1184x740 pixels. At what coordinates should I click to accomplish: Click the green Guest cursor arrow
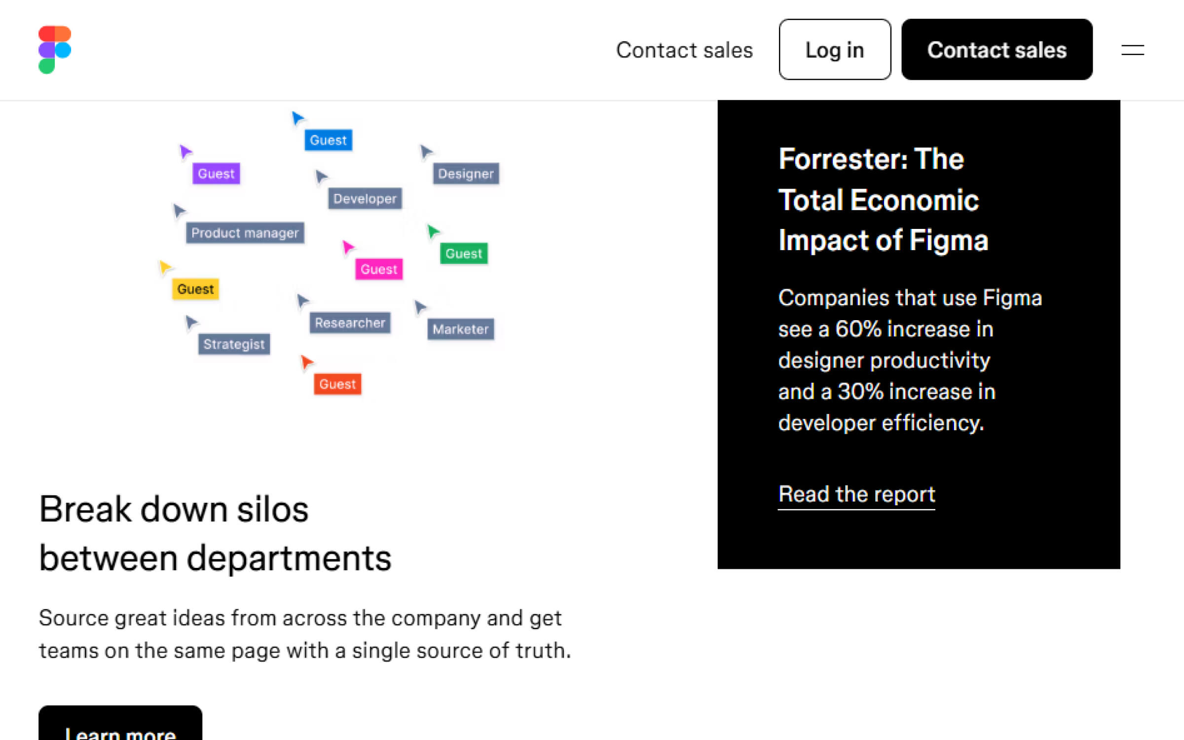click(x=433, y=231)
